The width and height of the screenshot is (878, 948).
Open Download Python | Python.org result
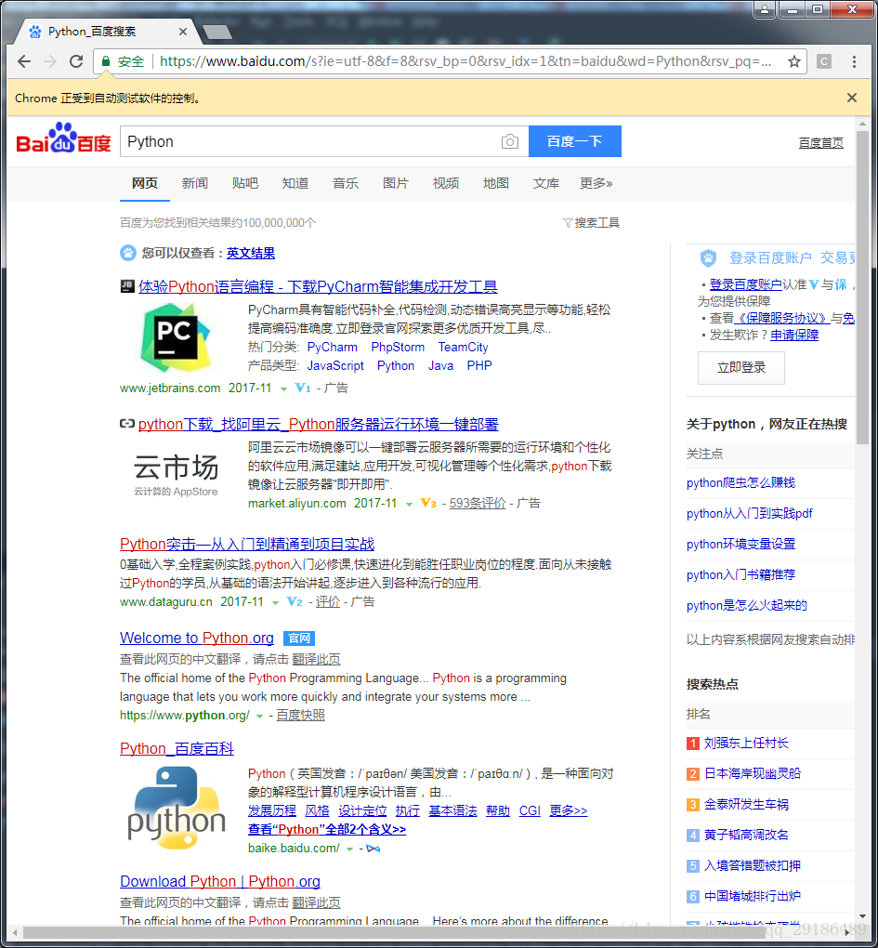[220, 881]
